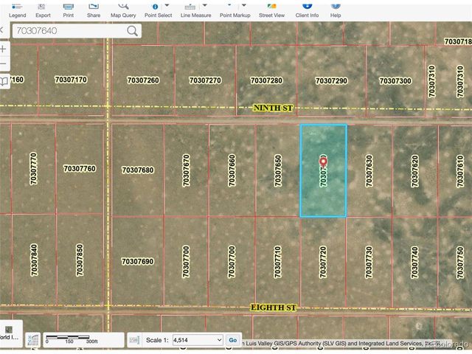Open the Legend panel
This screenshot has height=354, width=472.
click(17, 11)
